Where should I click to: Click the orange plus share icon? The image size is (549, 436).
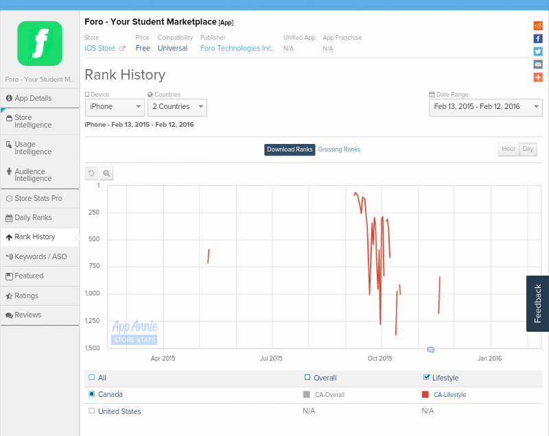pyautogui.click(x=538, y=77)
